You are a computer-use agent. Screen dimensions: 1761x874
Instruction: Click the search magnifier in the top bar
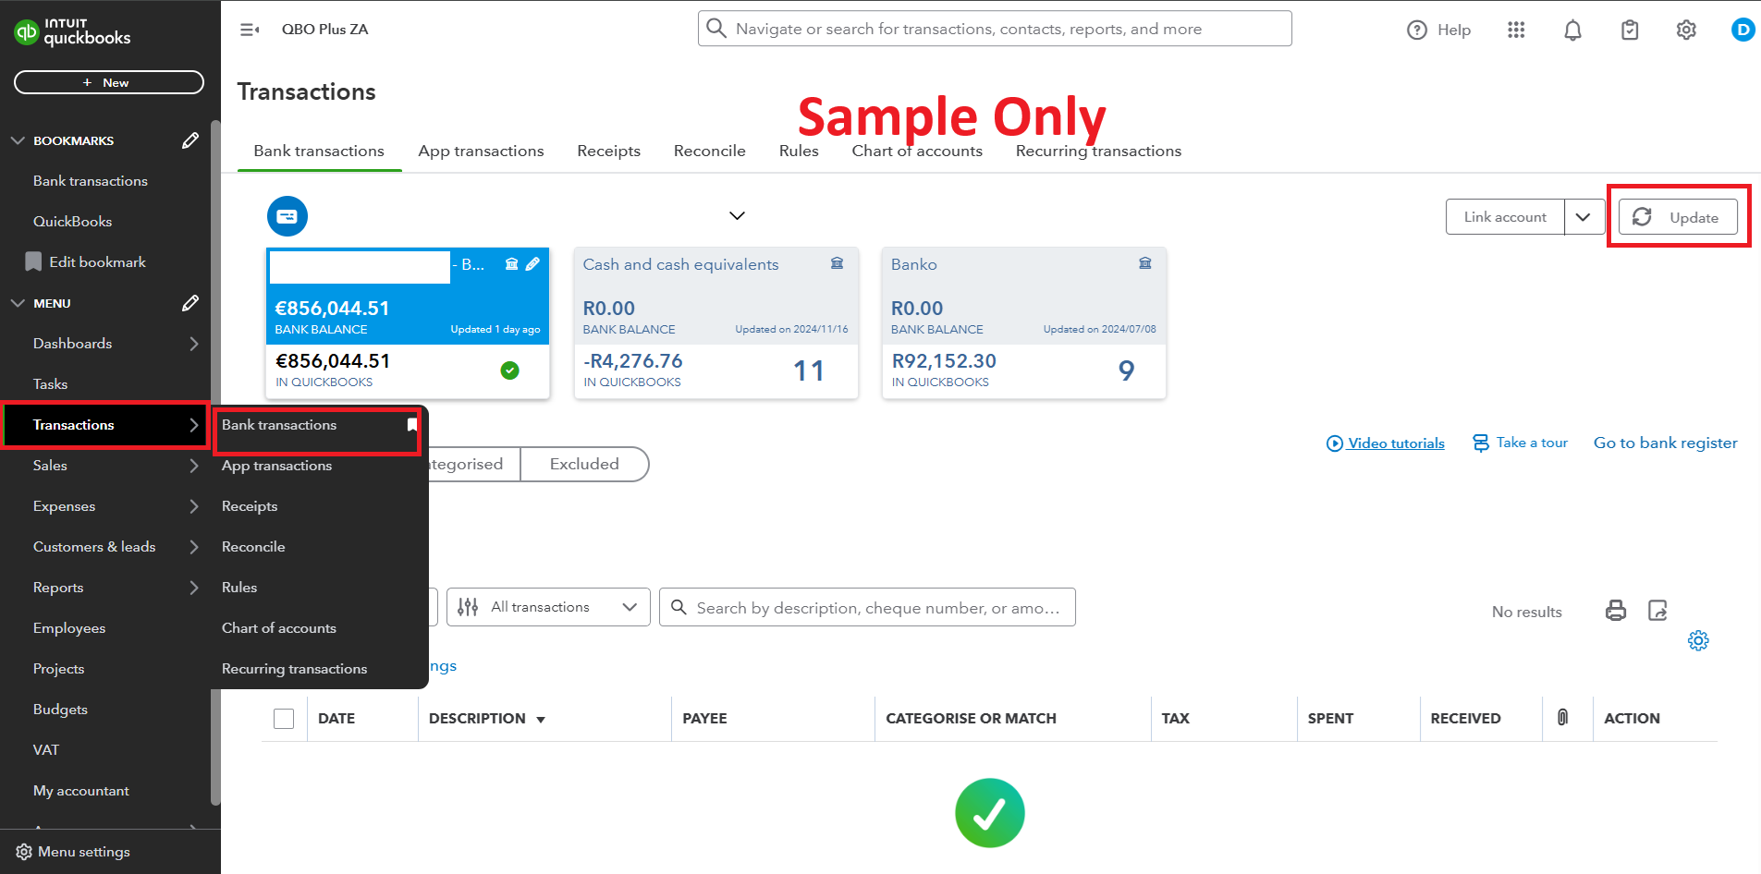tap(716, 29)
